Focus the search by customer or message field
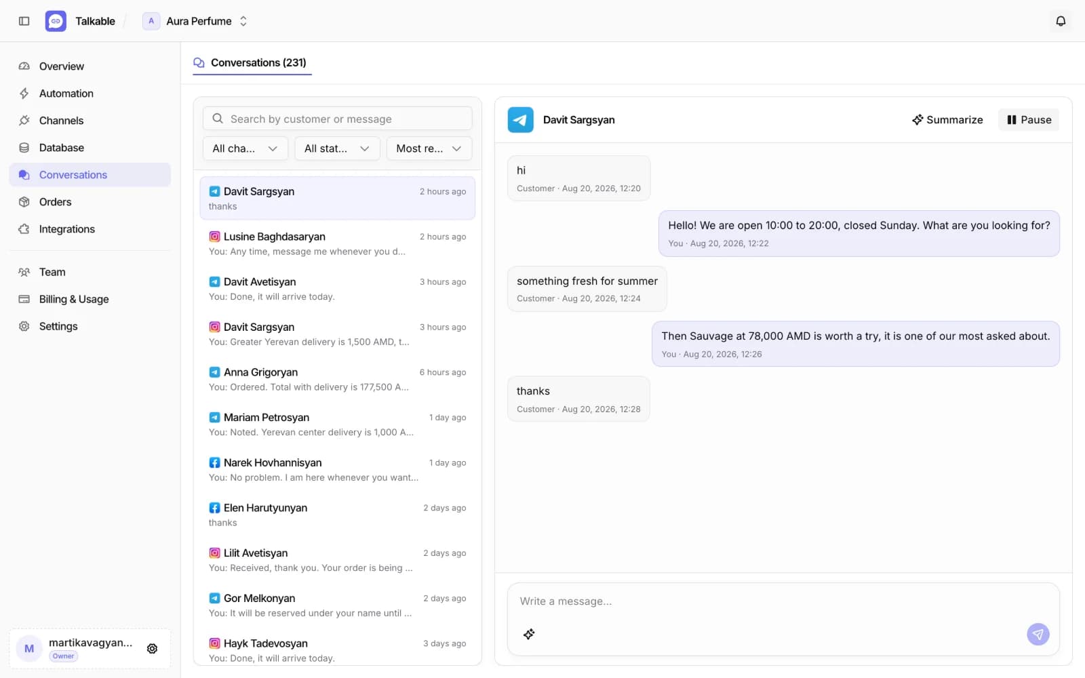Screen dimensions: 1085x678 337,119
